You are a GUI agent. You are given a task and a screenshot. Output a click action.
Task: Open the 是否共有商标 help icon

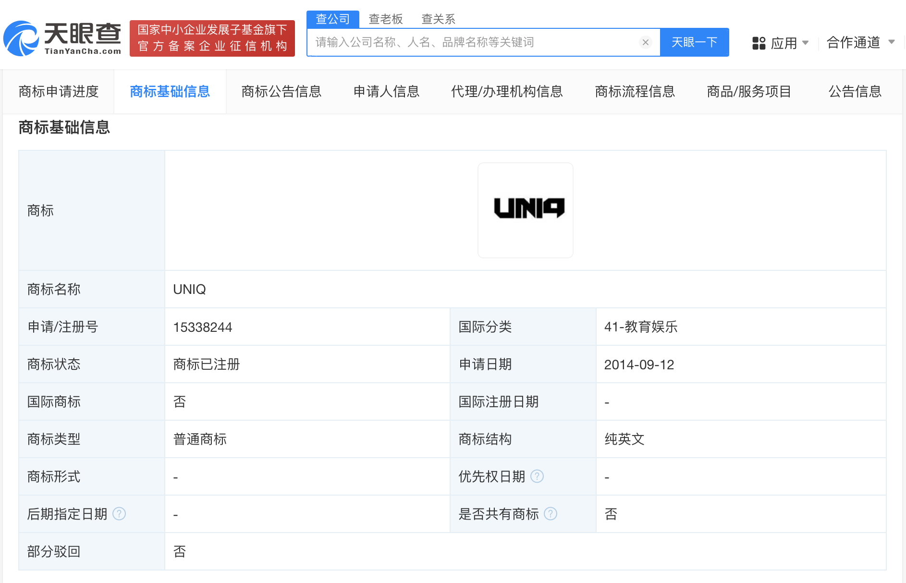point(551,513)
